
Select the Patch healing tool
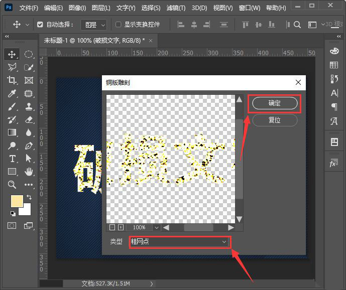coord(29,93)
